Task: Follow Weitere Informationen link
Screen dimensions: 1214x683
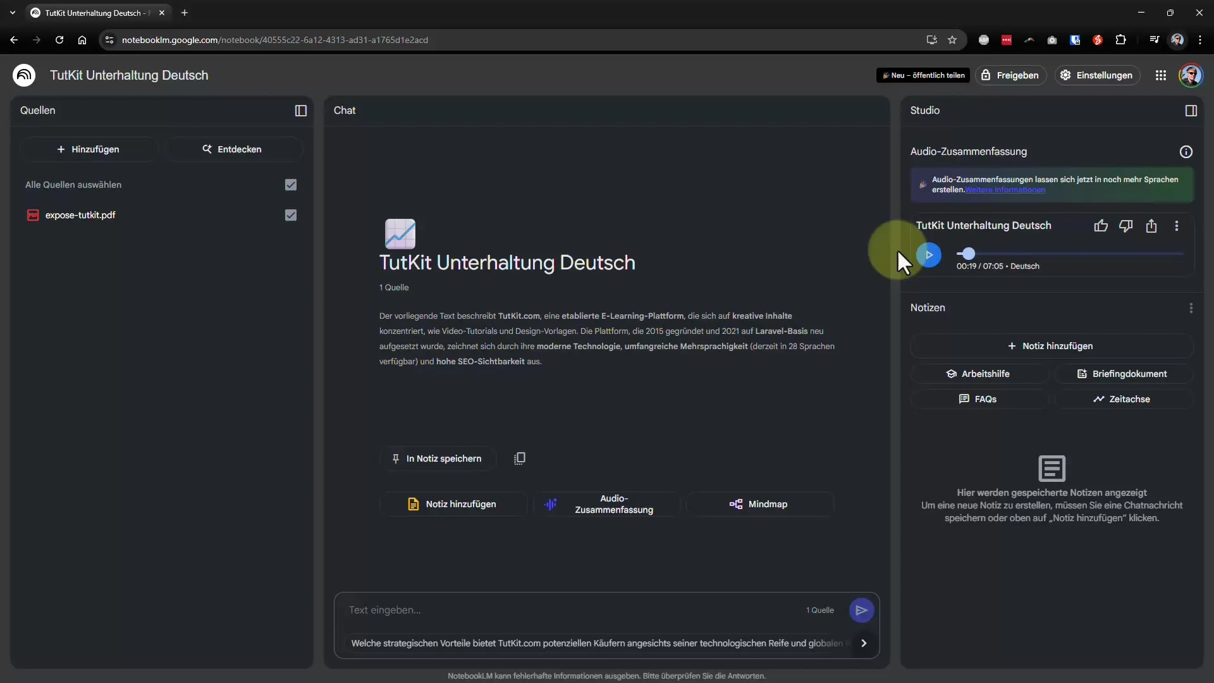Action: point(1005,190)
